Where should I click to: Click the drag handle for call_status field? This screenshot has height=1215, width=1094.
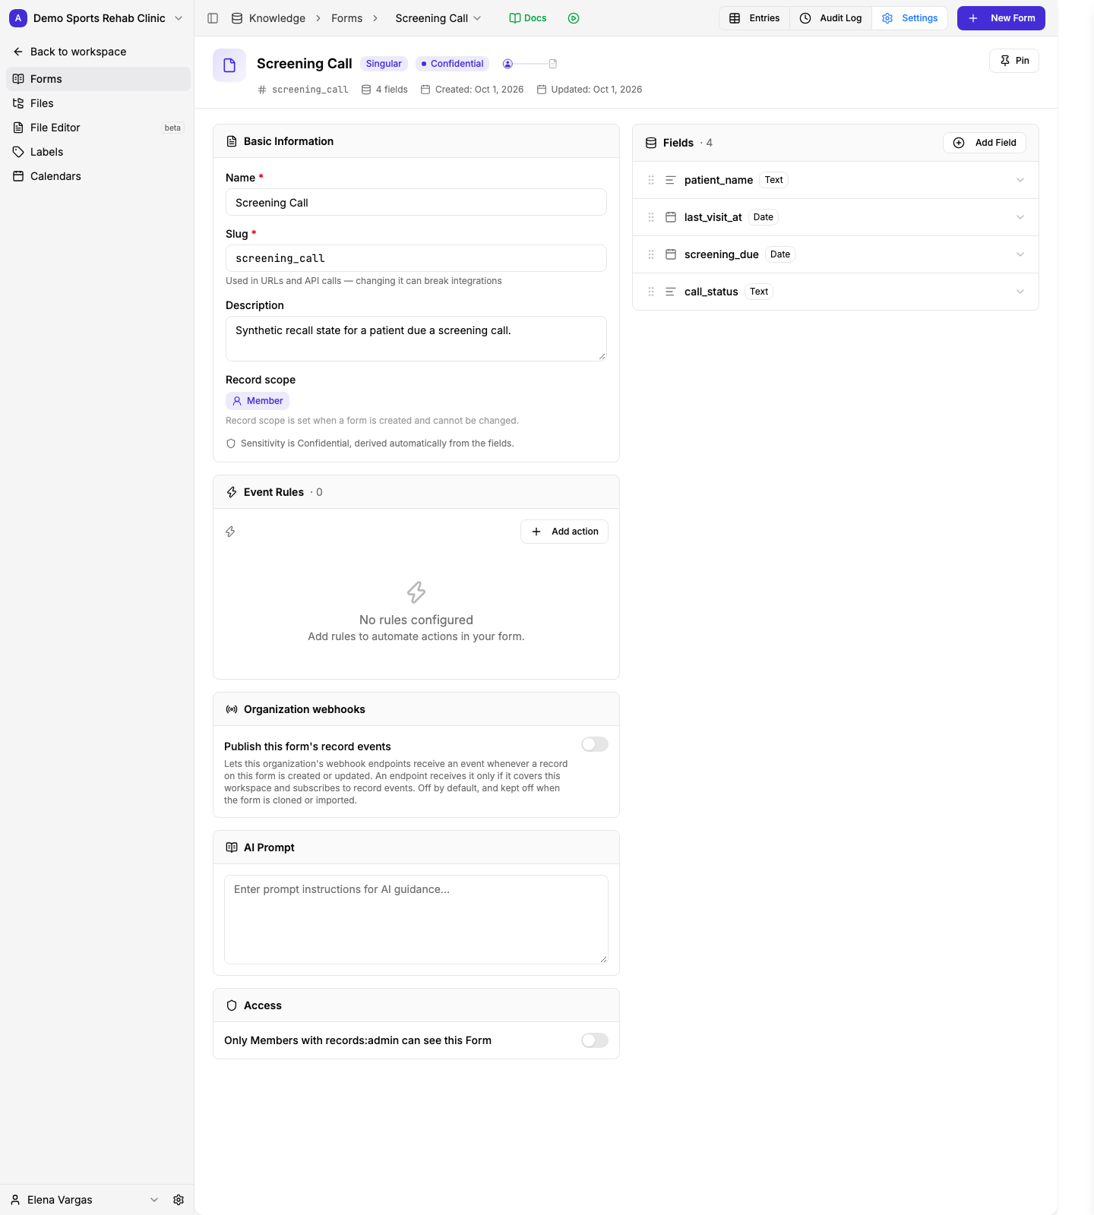pyautogui.click(x=651, y=292)
